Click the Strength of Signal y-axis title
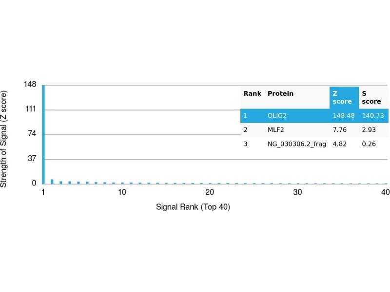This screenshot has height=292, width=390. (x=4, y=139)
